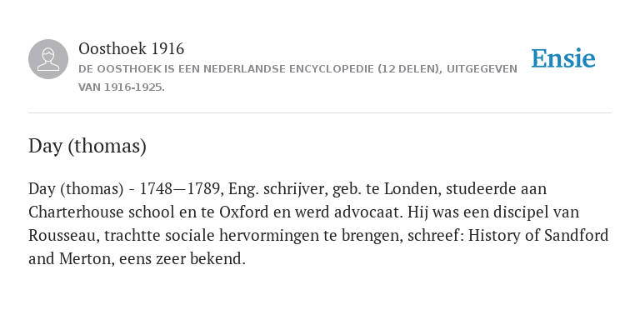Image resolution: width=640 pixels, height=320 pixels.
Task: Click the encyclopedia description subtitle line
Action: (297, 69)
